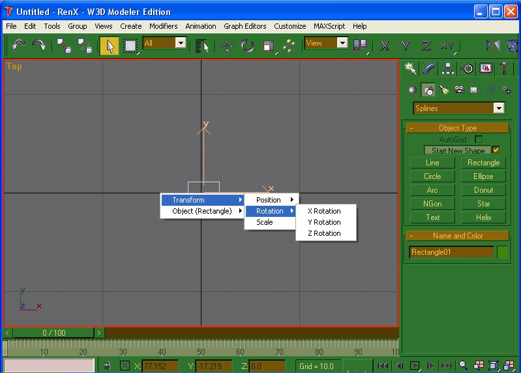Viewport: 521px width, 373px height.
Task: Click the Undo arrow in the toolbar
Action: (18, 45)
